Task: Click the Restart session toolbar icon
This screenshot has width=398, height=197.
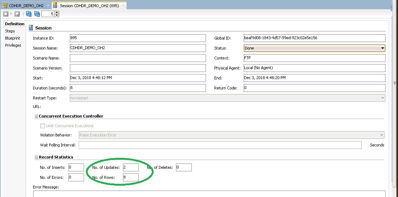Action: click(x=17, y=14)
